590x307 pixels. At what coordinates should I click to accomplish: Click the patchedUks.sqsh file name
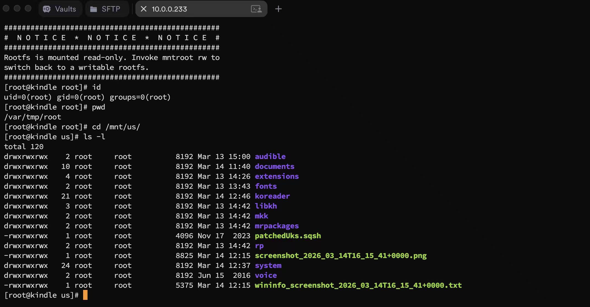[x=288, y=236]
